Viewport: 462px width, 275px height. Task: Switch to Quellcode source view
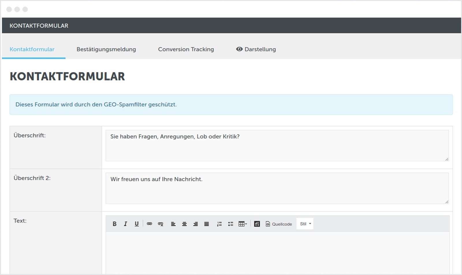click(x=279, y=224)
